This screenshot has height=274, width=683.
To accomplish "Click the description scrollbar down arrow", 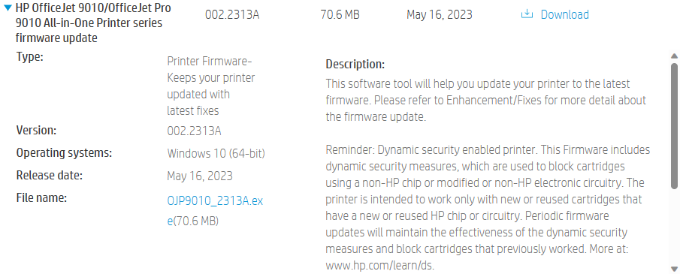I will [674, 269].
